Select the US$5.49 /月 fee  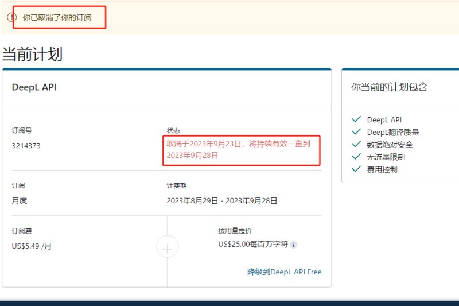[32, 246]
